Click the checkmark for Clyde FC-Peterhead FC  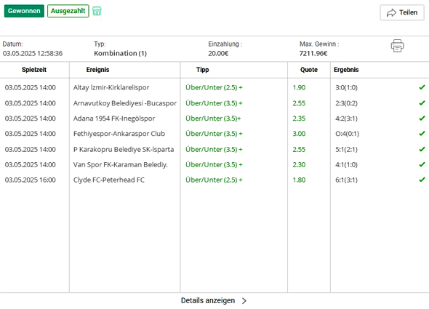click(x=422, y=180)
